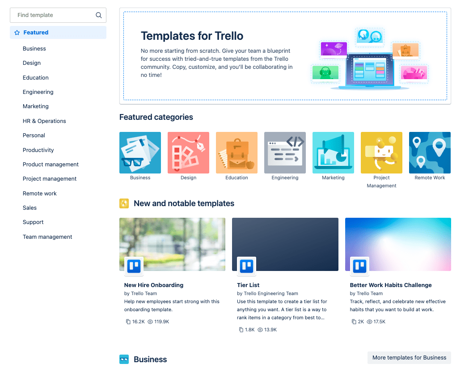Open Team management sidebar category

tap(47, 237)
